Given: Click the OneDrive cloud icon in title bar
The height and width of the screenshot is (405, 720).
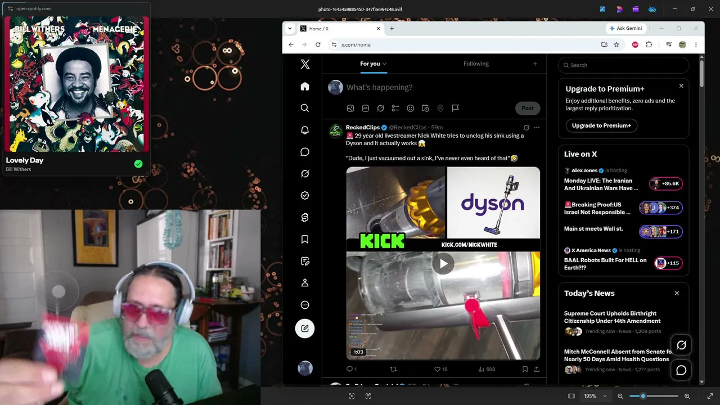Looking at the screenshot, I should click(x=652, y=9).
